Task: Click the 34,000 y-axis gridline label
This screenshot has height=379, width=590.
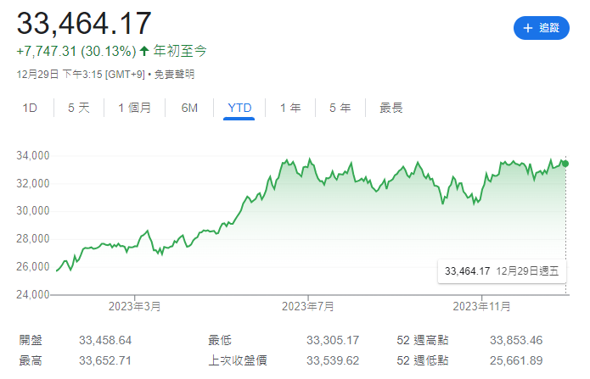Action: 34,155
